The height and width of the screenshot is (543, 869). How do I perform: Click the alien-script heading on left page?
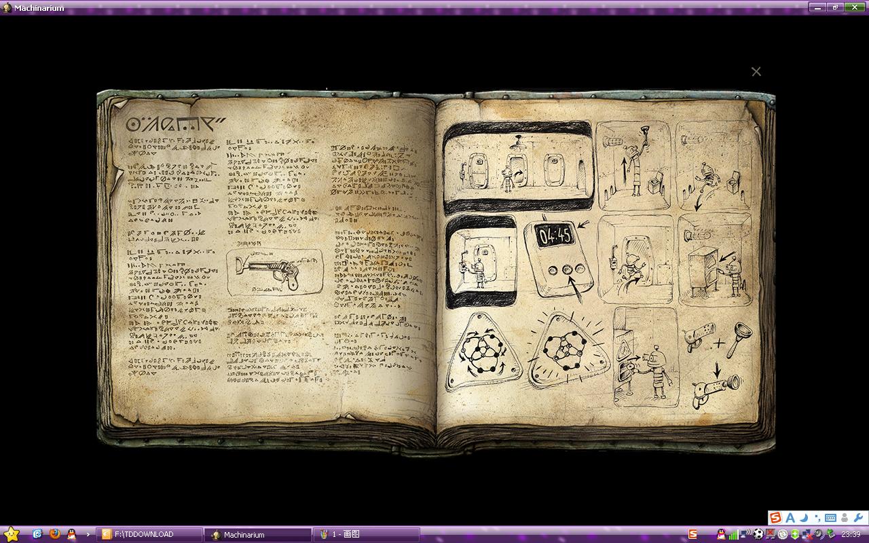tap(176, 125)
